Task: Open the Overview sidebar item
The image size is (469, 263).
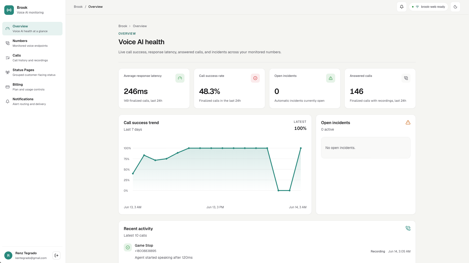Action: click(32, 29)
